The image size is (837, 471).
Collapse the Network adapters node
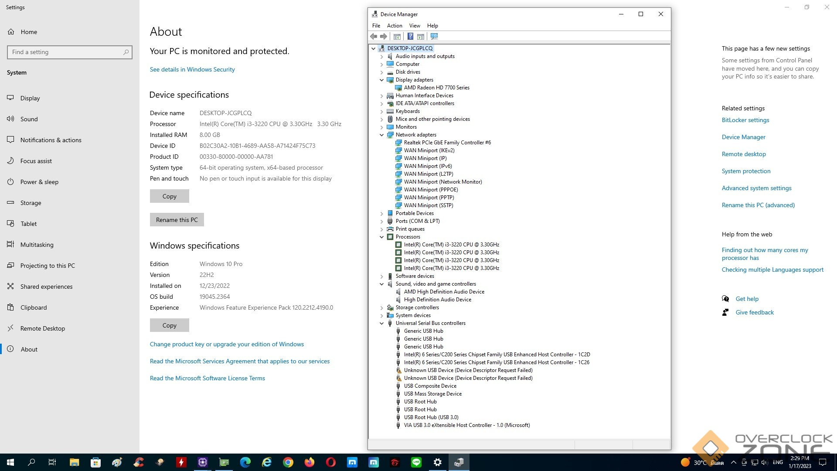pyautogui.click(x=382, y=135)
